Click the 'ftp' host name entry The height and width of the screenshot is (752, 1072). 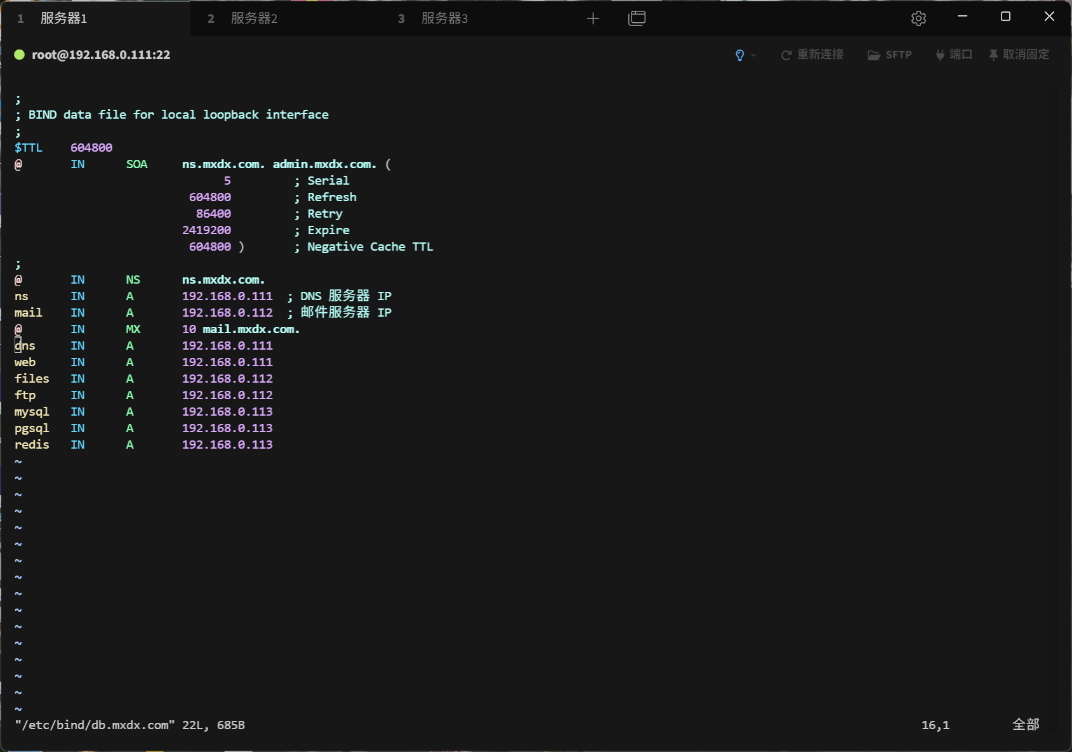[25, 395]
